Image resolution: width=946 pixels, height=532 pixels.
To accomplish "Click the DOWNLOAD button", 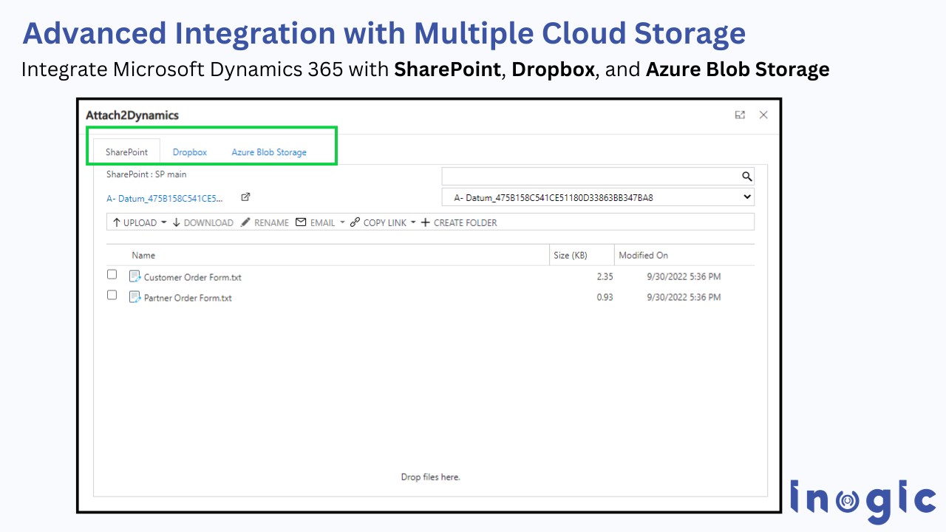I will pyautogui.click(x=203, y=222).
